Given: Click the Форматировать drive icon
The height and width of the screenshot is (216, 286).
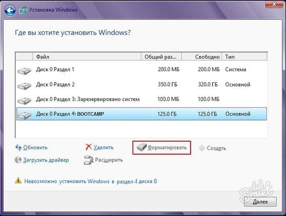Looking at the screenshot, I should click(142, 147).
